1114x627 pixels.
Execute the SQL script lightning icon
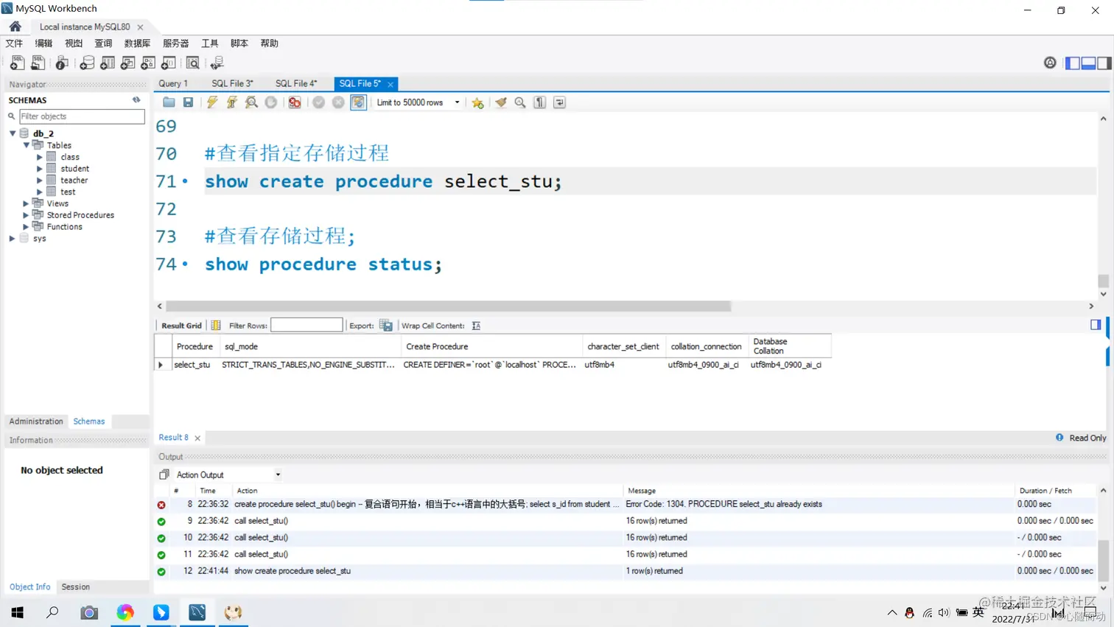pos(212,102)
